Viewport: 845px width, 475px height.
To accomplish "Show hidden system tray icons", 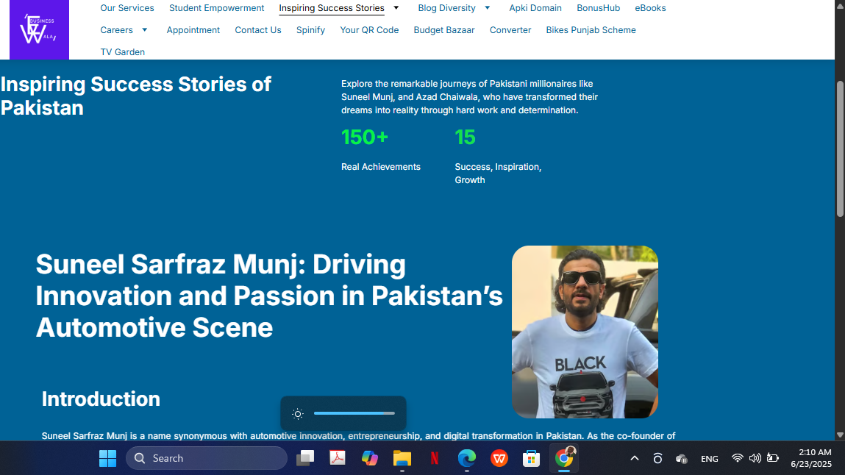I will tap(634, 458).
